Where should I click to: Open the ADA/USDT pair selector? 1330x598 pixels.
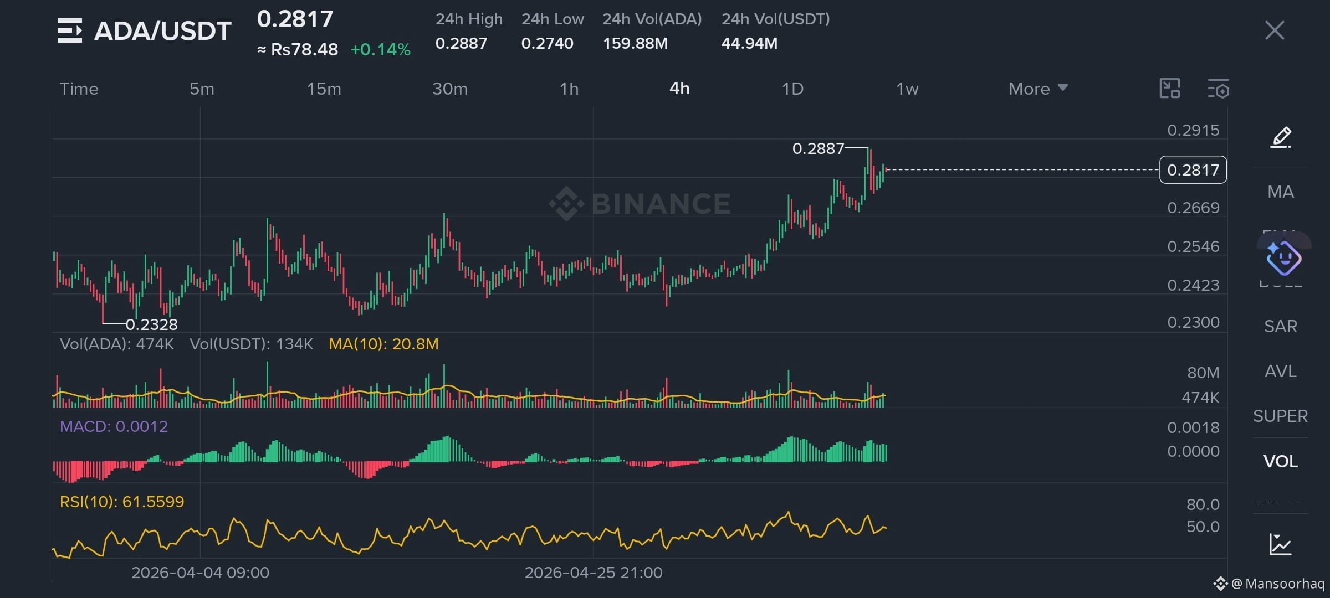pyautogui.click(x=163, y=31)
